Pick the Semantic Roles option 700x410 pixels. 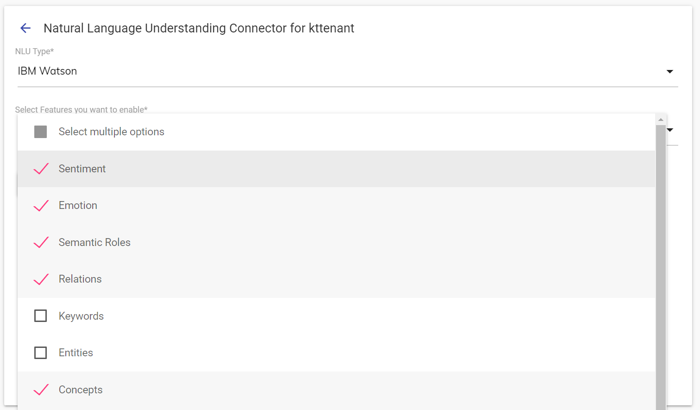[95, 242]
